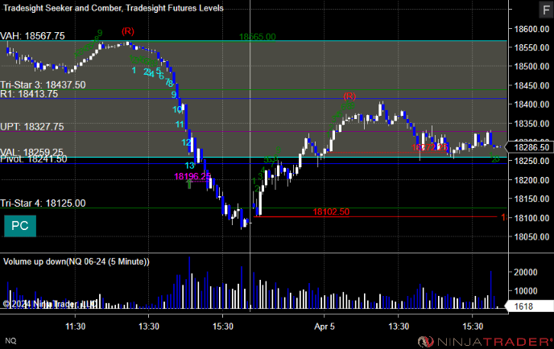554x349 pixels.
Task: Click the 18500.00 price axis label
Action: (531, 67)
